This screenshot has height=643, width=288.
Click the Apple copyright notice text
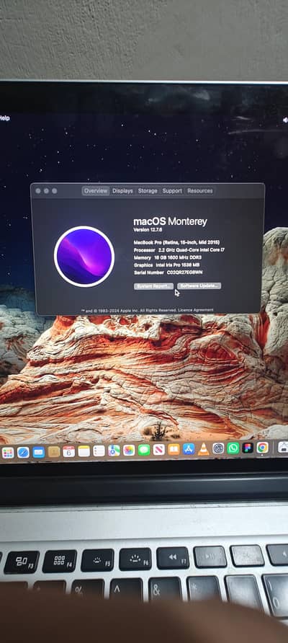(129, 311)
